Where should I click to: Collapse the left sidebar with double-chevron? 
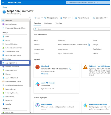pos(30,17)
